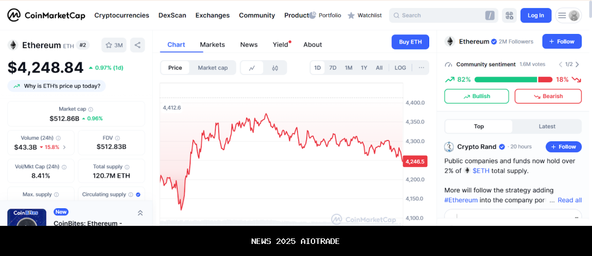Select the candlestick chart icon

click(275, 68)
